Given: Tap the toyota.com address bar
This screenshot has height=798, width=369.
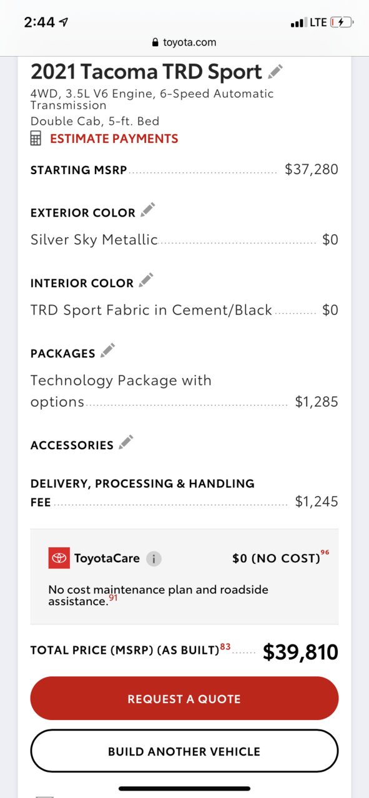Looking at the screenshot, I should pos(184,42).
